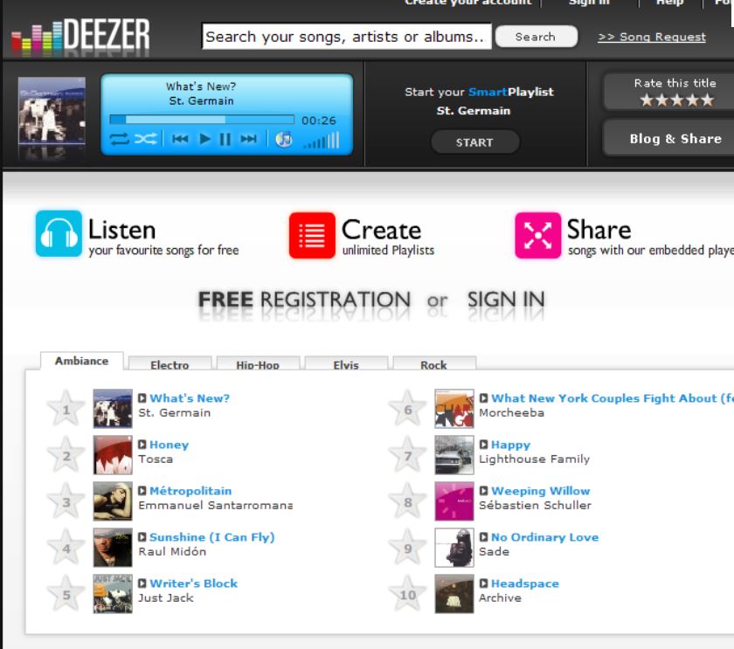Adjust the volume bars in the player

pyautogui.click(x=322, y=140)
